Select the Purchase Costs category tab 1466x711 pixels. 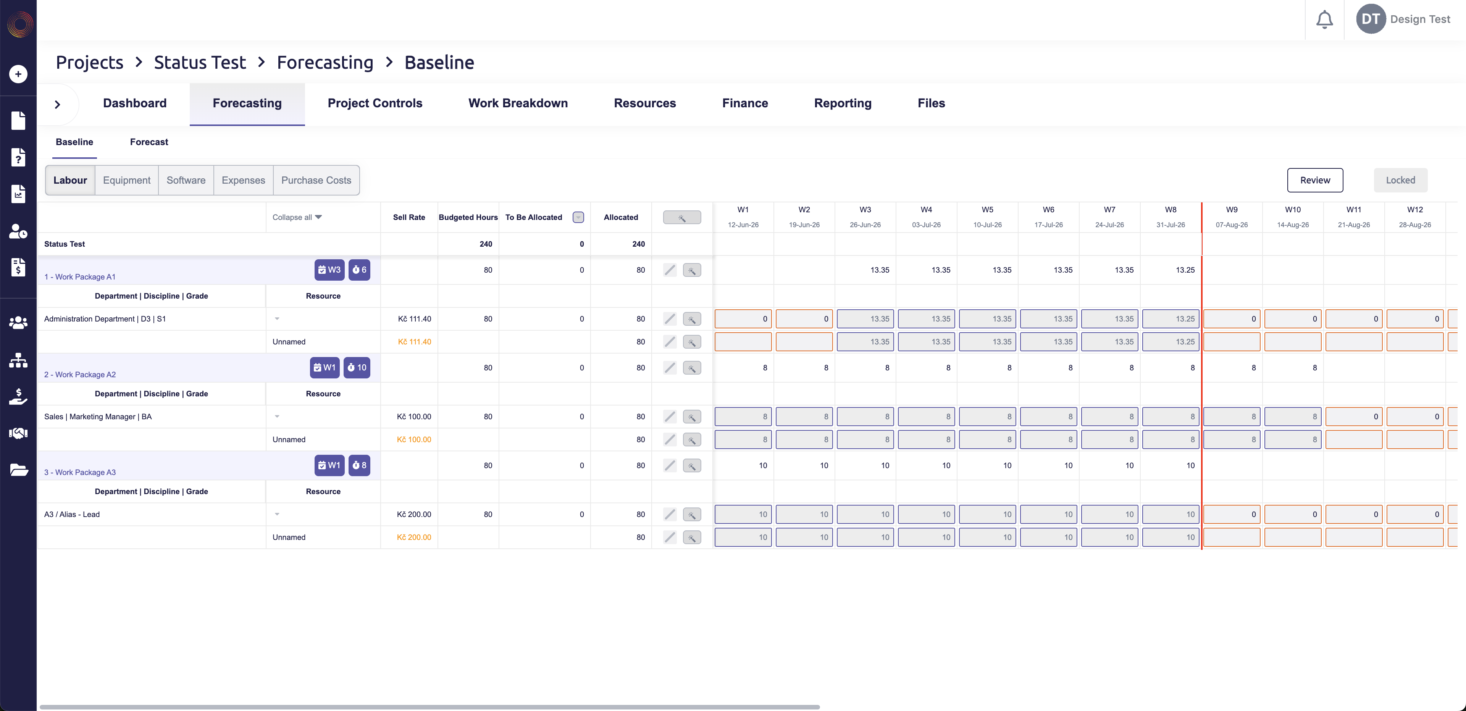tap(316, 181)
